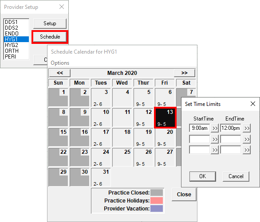Select March 18 on the calendar
The image size is (260, 222).
(122, 137)
